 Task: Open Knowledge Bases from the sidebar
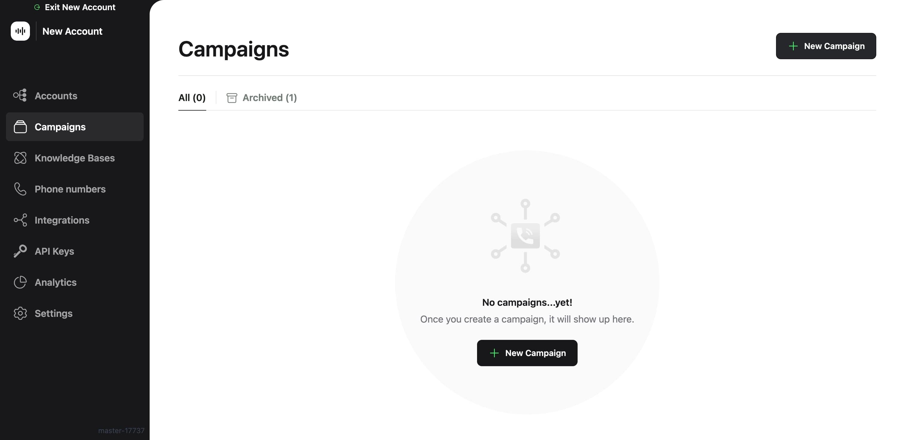[x=75, y=158]
